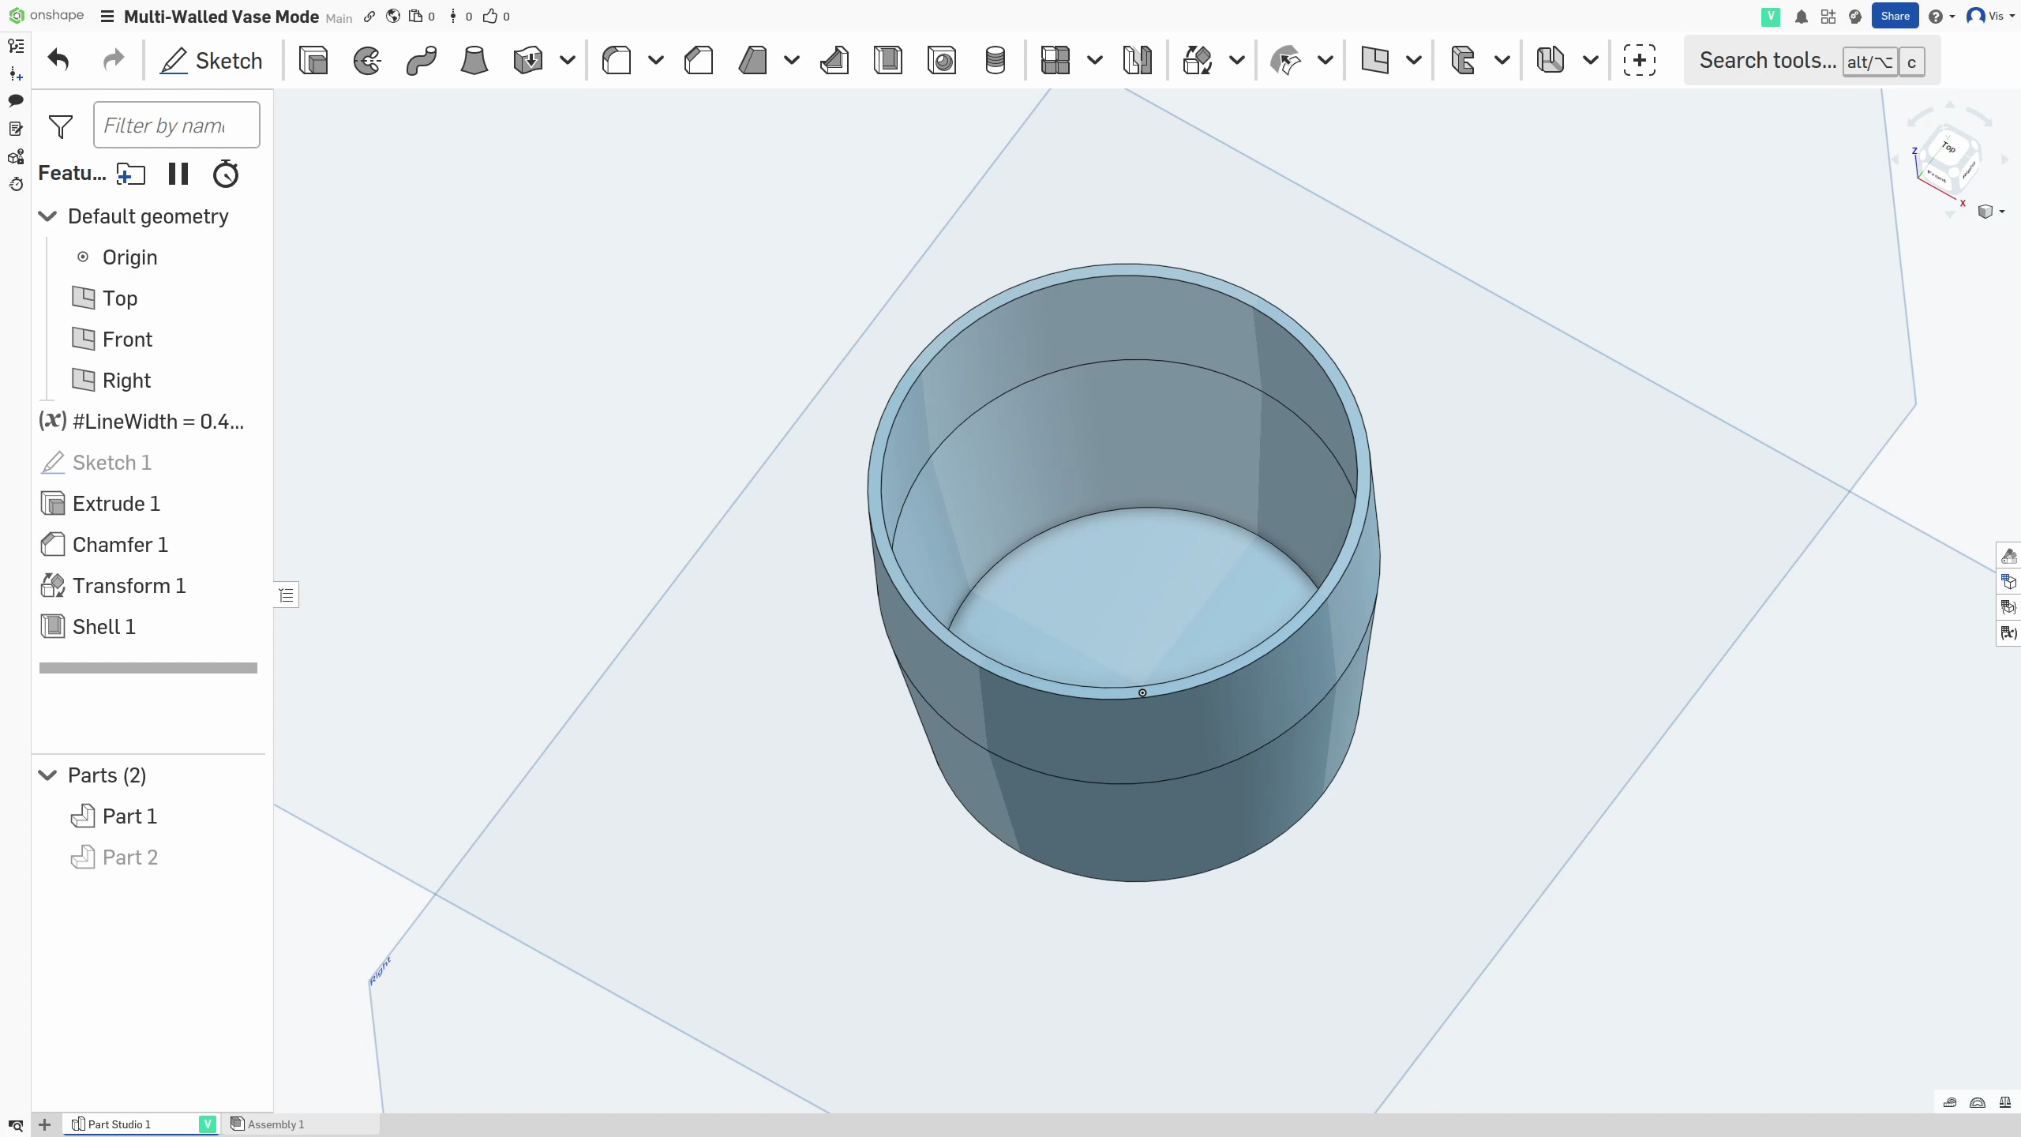Viewport: 2021px width, 1137px height.
Task: Select the Revolve tool
Action: (x=367, y=61)
